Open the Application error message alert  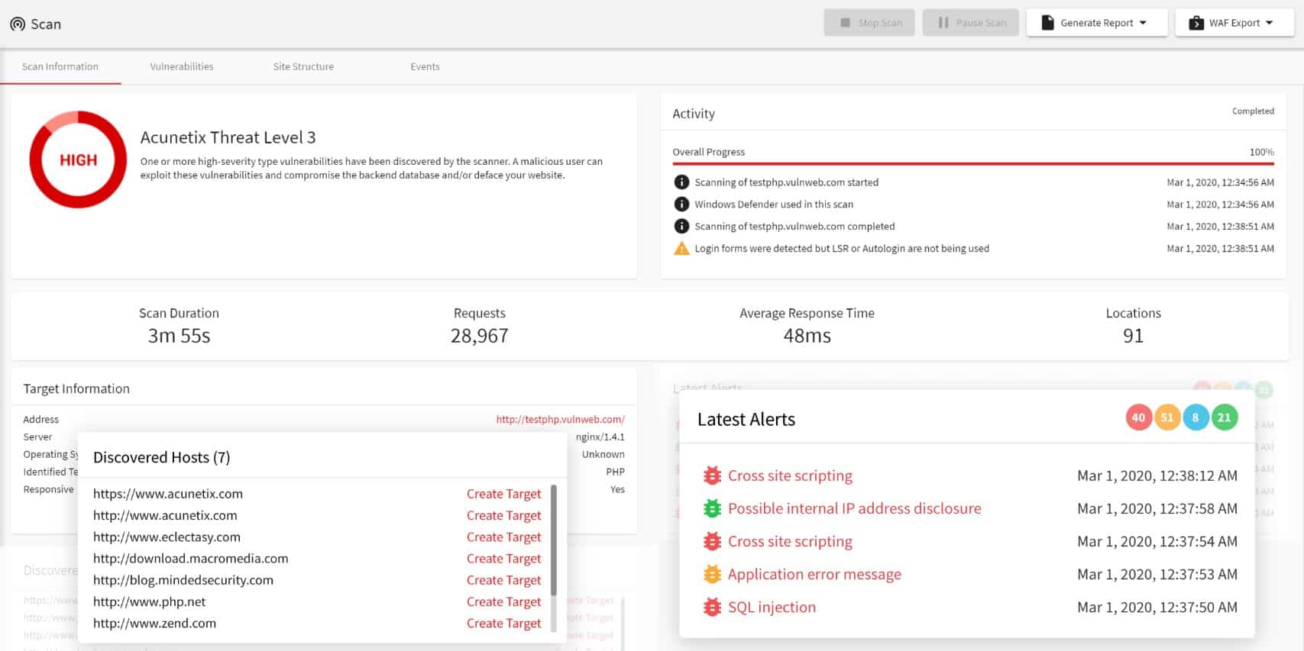(x=814, y=574)
